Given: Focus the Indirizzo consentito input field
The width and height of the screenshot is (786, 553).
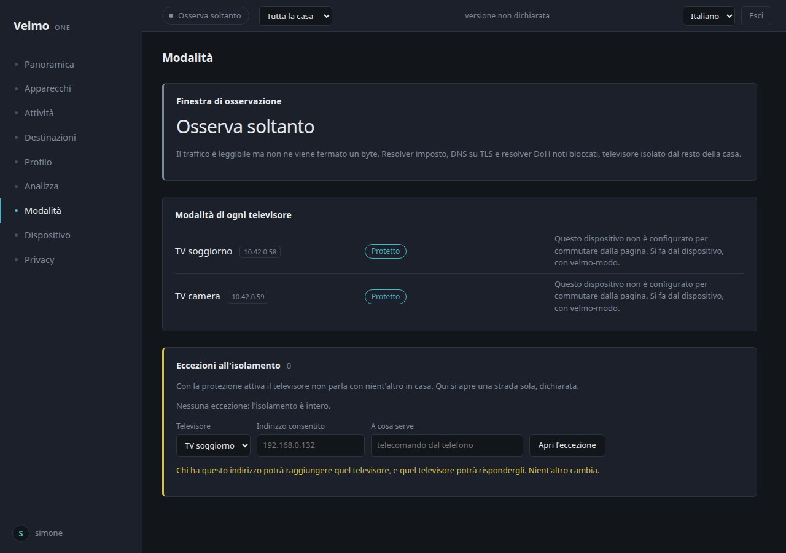Looking at the screenshot, I should tap(311, 445).
